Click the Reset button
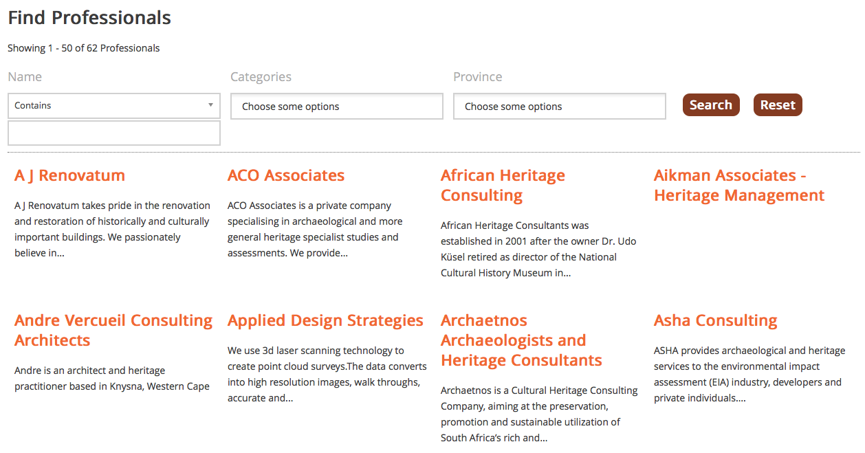The image size is (865, 453). pyautogui.click(x=778, y=105)
